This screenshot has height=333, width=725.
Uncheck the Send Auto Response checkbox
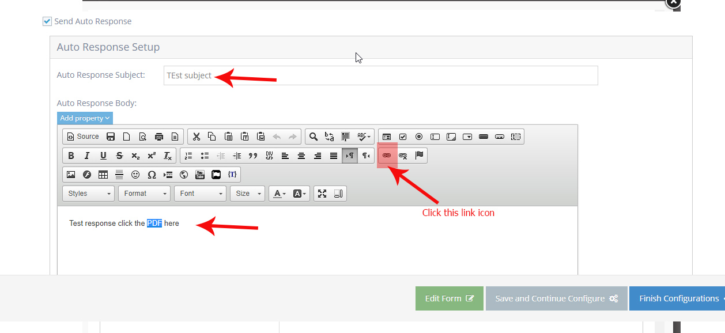click(47, 21)
